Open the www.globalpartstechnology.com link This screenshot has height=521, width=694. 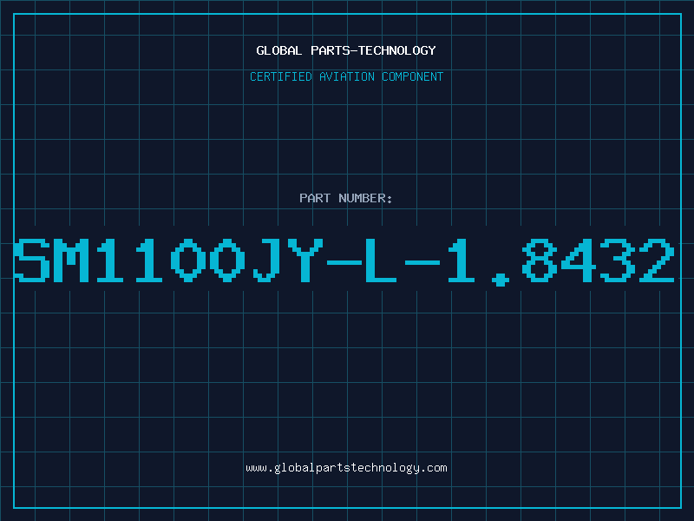pyautogui.click(x=346, y=468)
